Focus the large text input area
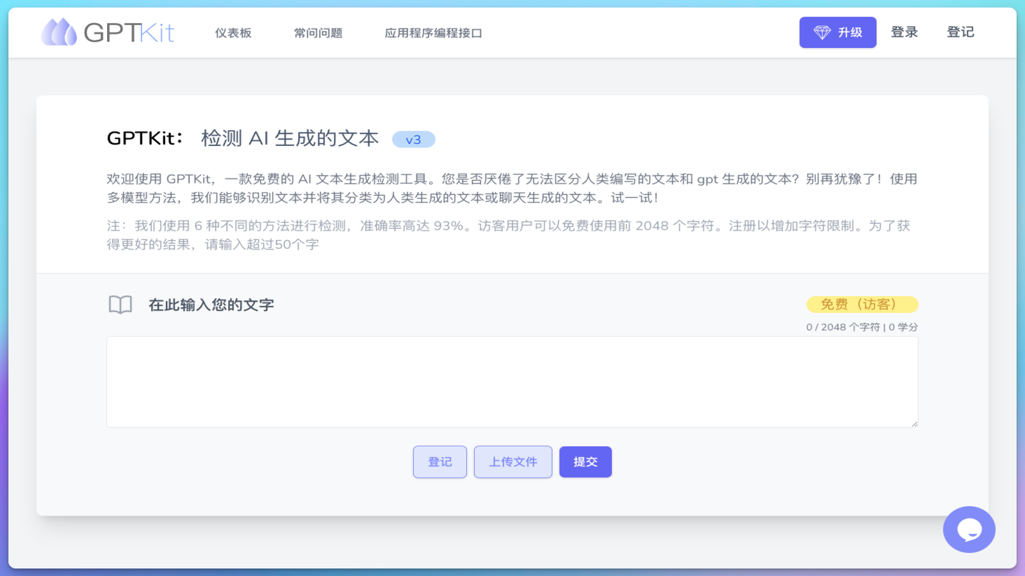Viewport: 1025px width, 576px height. click(x=512, y=381)
